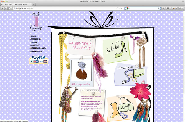Image resolution: width=185 pixels, height=122 pixels.
Task: Open the bookmarks toolbar menu button
Action: (x=168, y=8)
